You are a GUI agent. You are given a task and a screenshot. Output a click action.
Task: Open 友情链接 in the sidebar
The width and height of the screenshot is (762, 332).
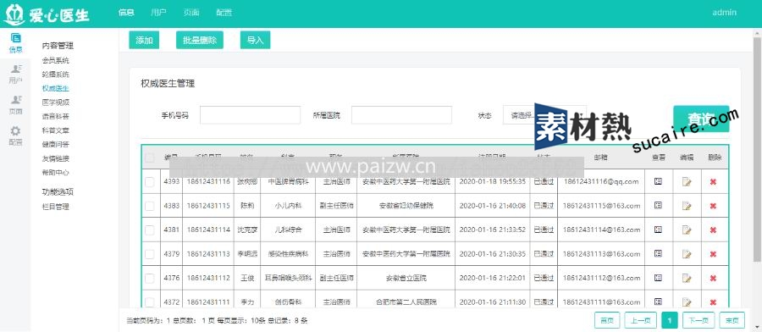[x=55, y=158]
